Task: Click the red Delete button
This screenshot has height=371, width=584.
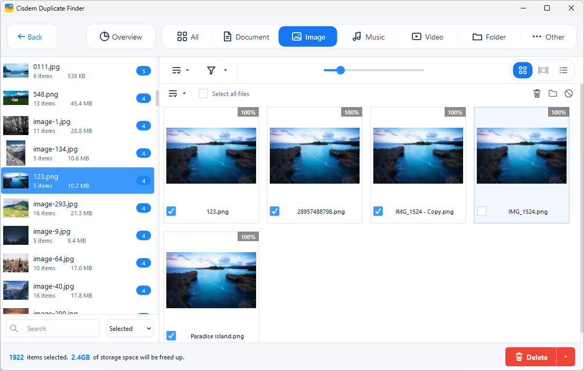Action: pyautogui.click(x=531, y=357)
